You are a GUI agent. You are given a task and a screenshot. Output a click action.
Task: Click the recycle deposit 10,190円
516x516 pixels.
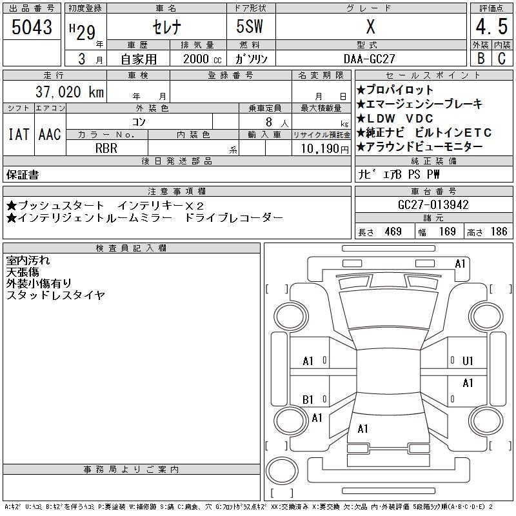coord(324,148)
